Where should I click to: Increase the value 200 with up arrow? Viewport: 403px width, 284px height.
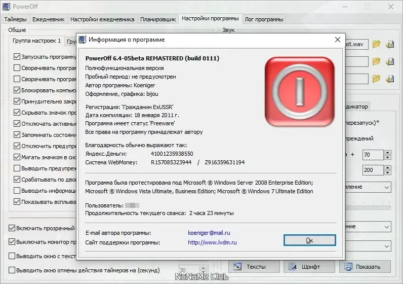[x=388, y=167]
